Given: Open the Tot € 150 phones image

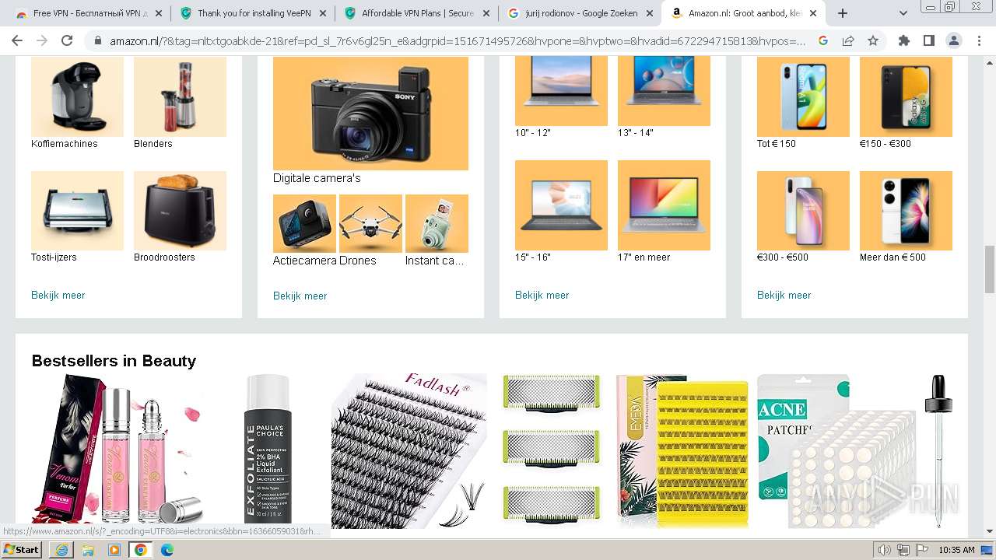Looking at the screenshot, I should (x=803, y=96).
